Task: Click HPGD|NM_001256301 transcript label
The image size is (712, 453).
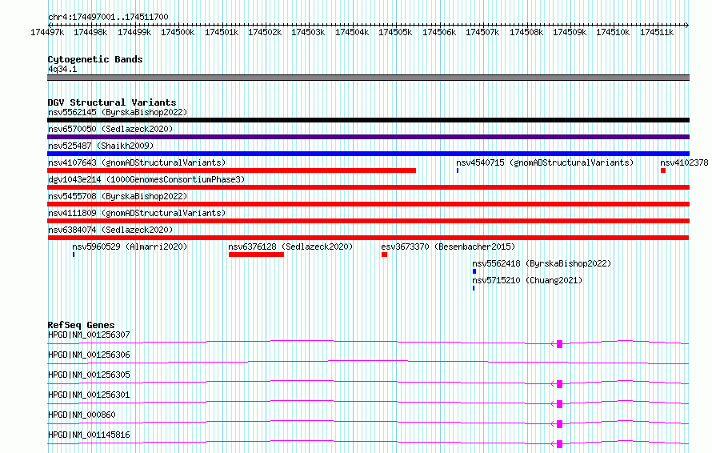Action: pyautogui.click(x=89, y=395)
